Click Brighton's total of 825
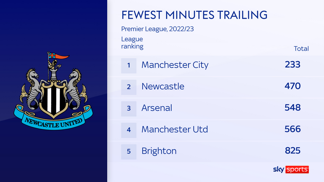The image size is (324, 182). (293, 151)
